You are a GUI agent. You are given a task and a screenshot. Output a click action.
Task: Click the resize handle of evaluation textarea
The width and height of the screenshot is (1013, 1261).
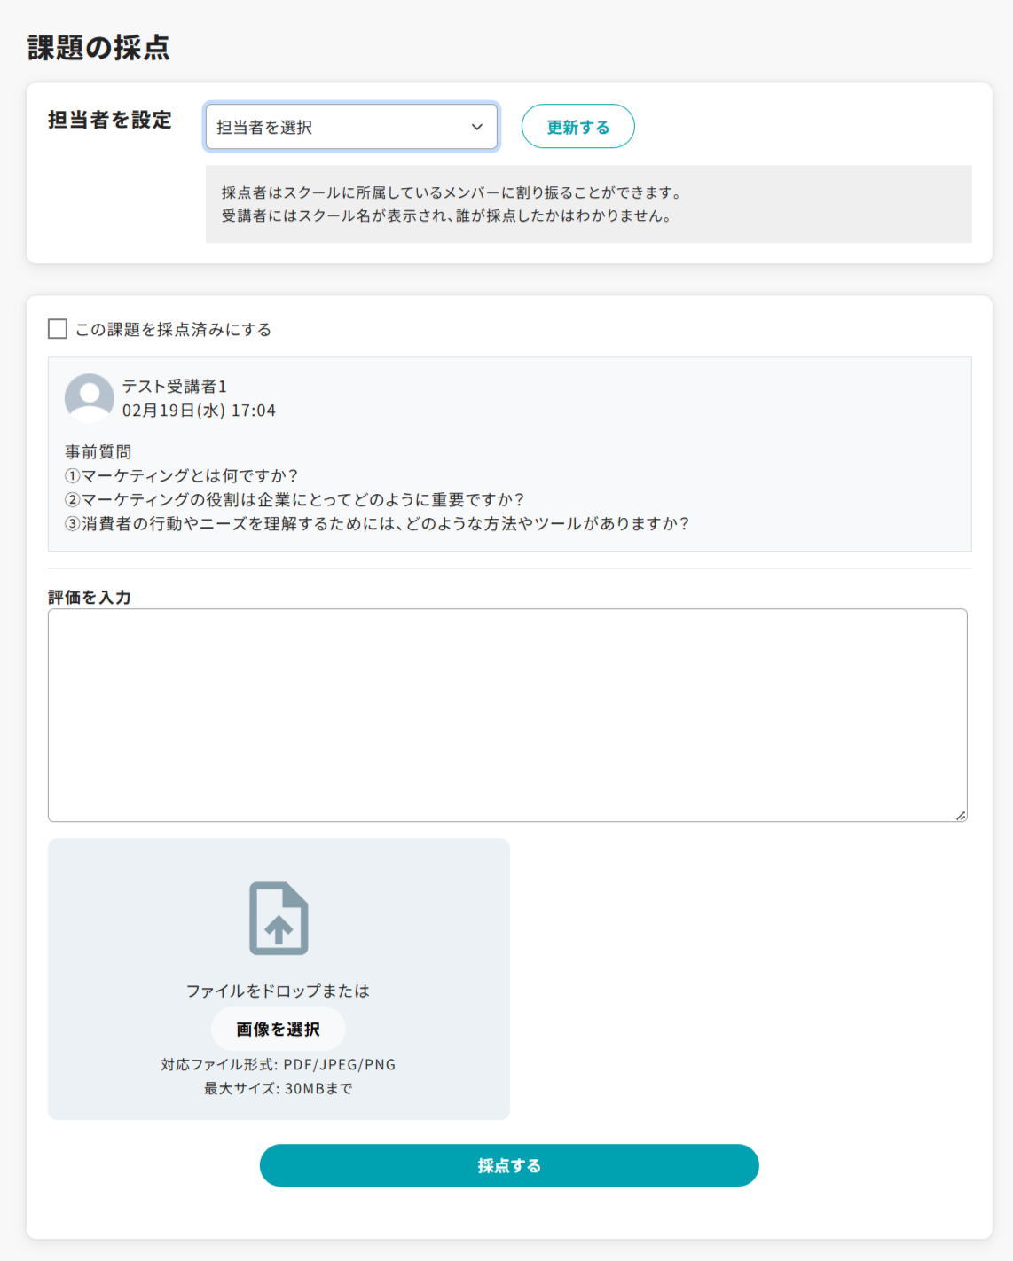[961, 815]
